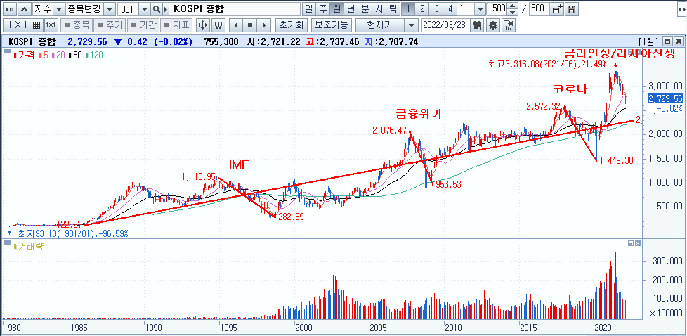
Task: Increase the bar count of 500
Action: click(513, 6)
